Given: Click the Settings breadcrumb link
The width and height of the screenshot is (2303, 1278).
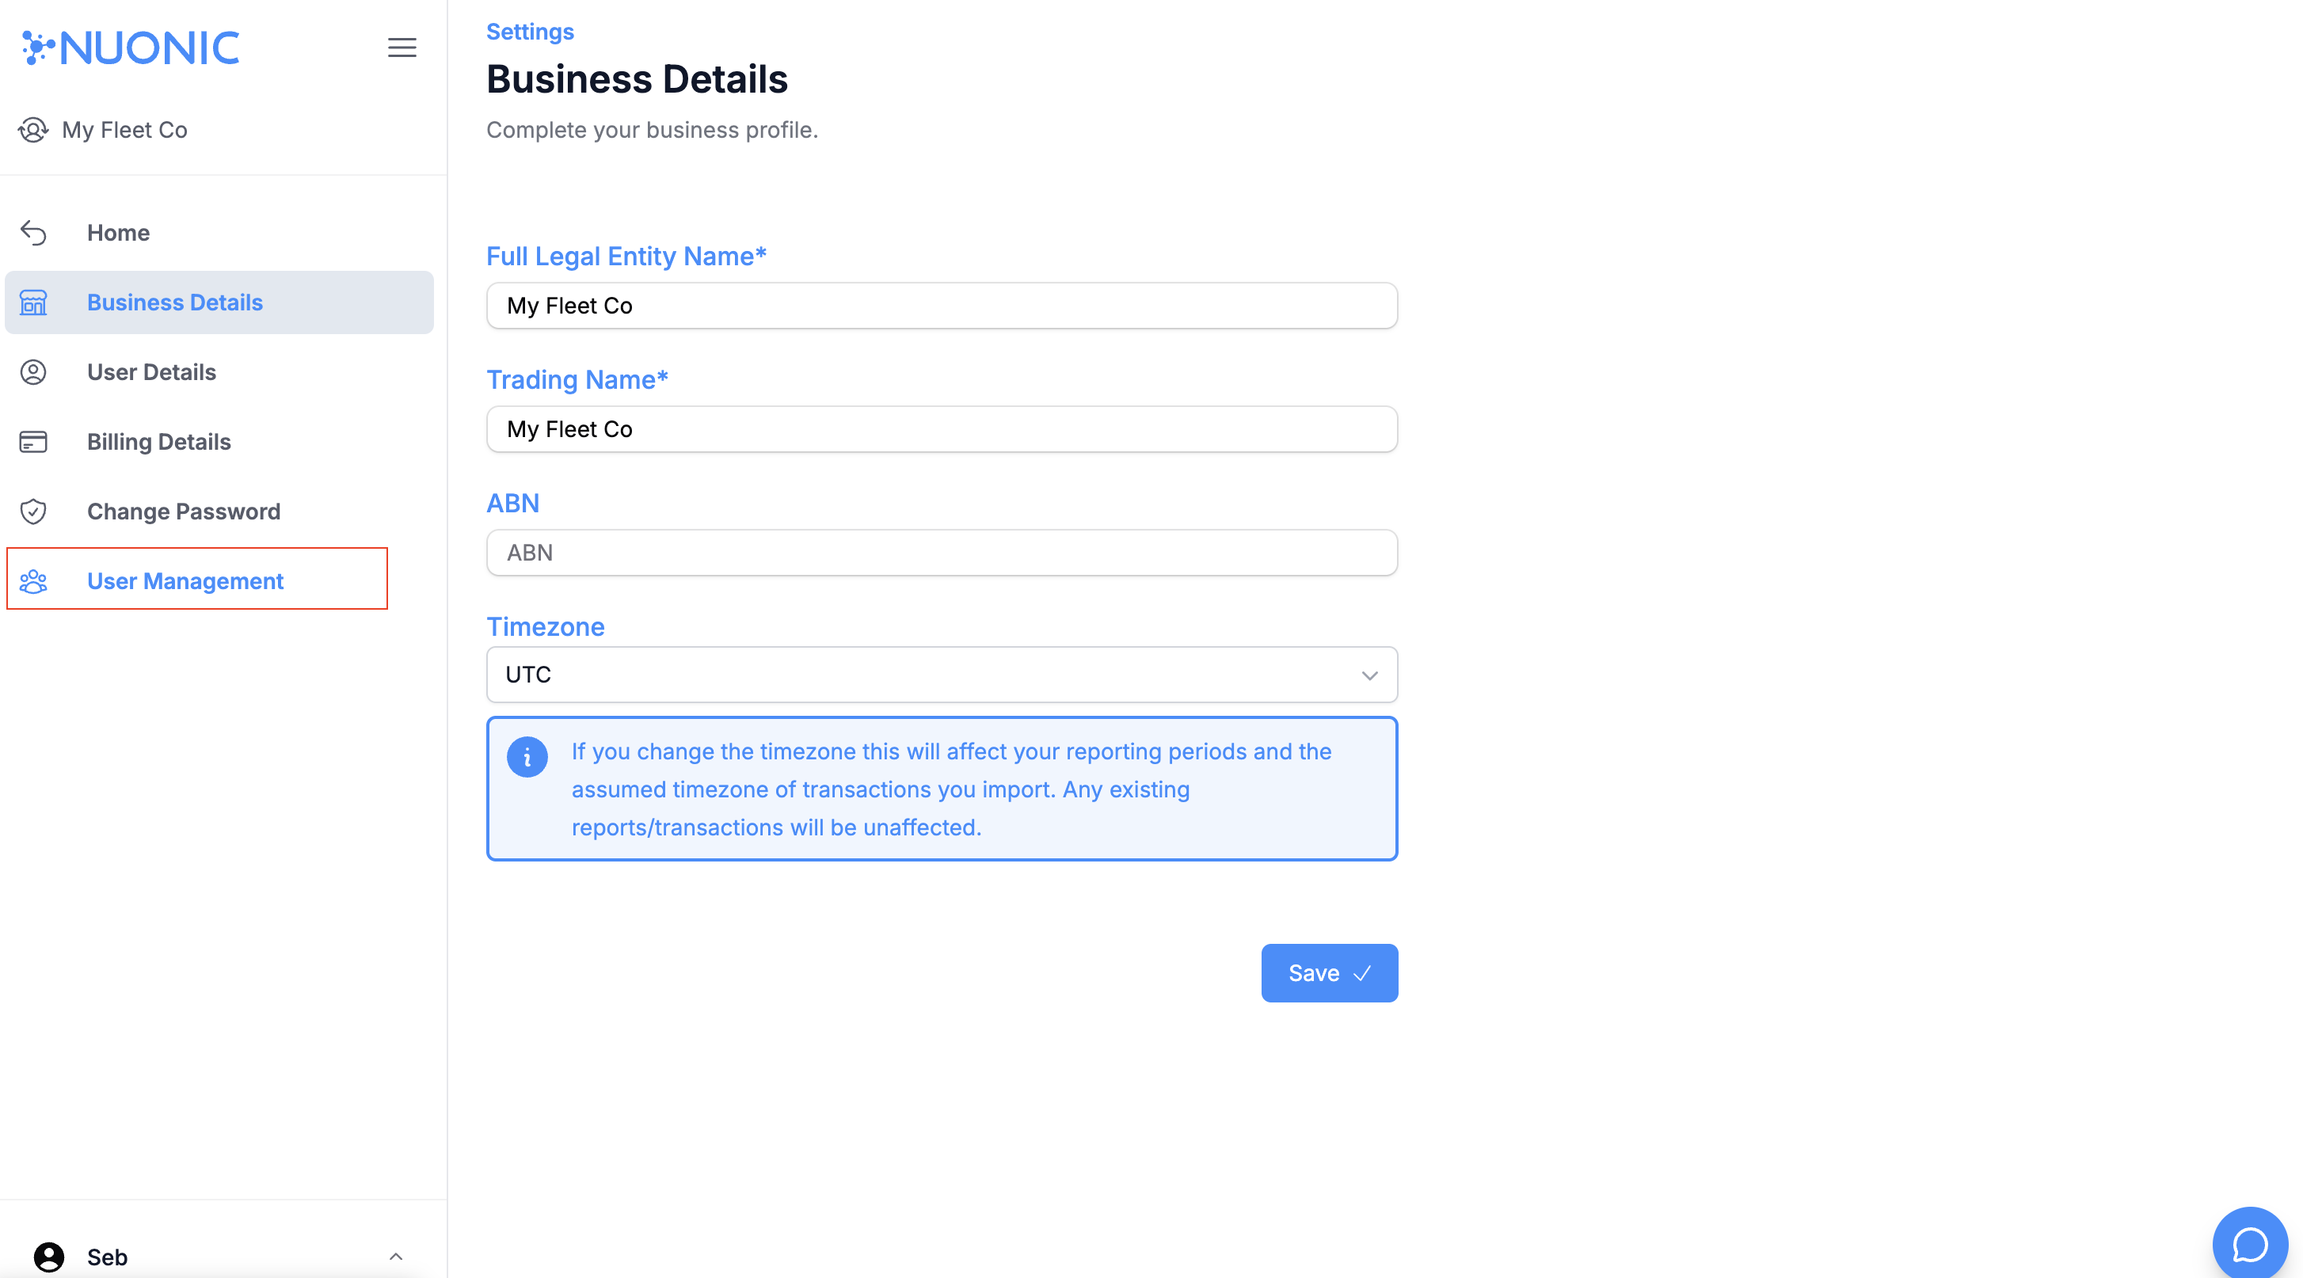Looking at the screenshot, I should coord(530,32).
